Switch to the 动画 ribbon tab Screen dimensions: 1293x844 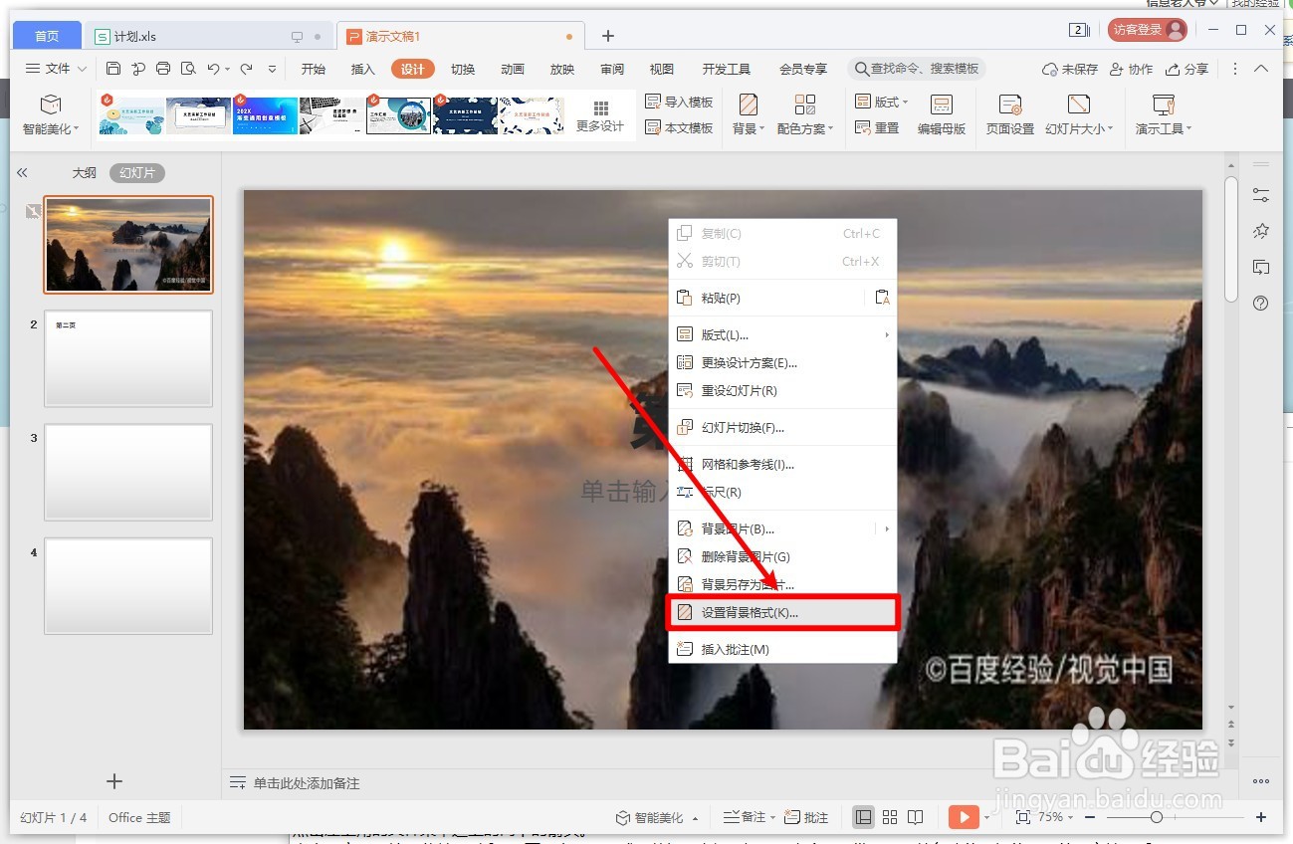tap(513, 69)
